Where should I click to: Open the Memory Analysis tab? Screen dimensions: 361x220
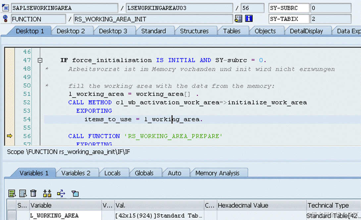coord(217,173)
